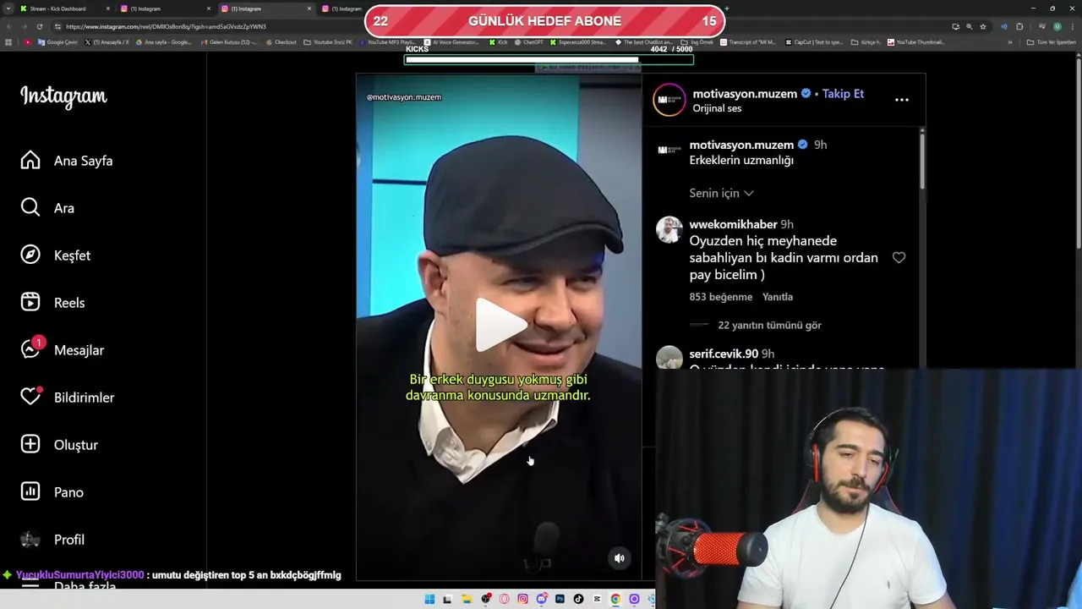Click the Orijinal ses audio link
The height and width of the screenshot is (609, 1082).
[x=717, y=108]
